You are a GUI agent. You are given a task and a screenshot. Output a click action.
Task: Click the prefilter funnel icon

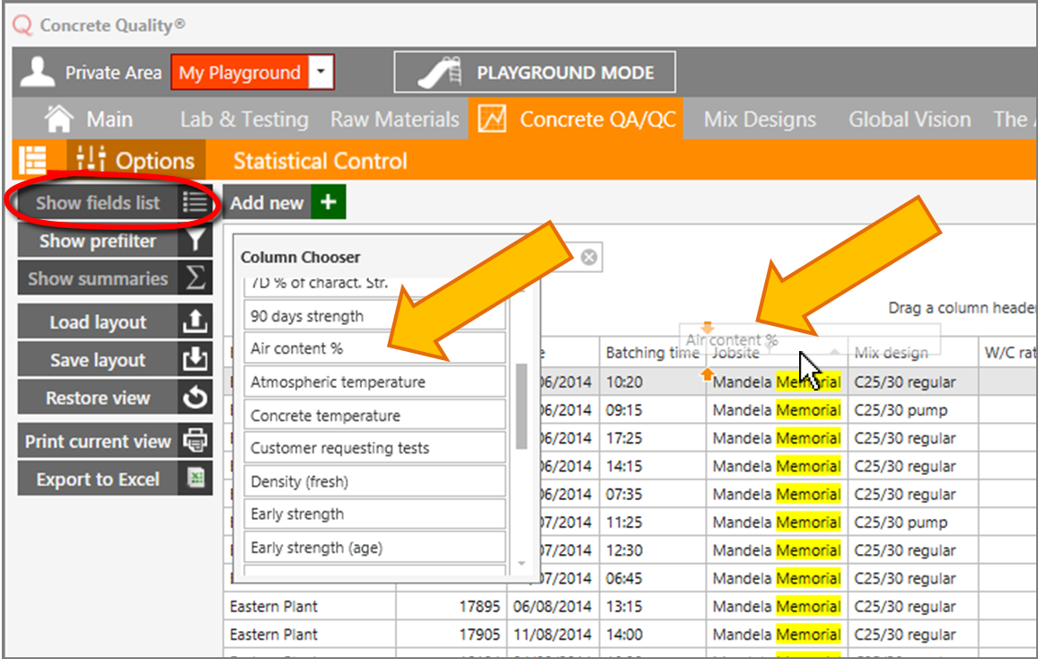pos(195,241)
